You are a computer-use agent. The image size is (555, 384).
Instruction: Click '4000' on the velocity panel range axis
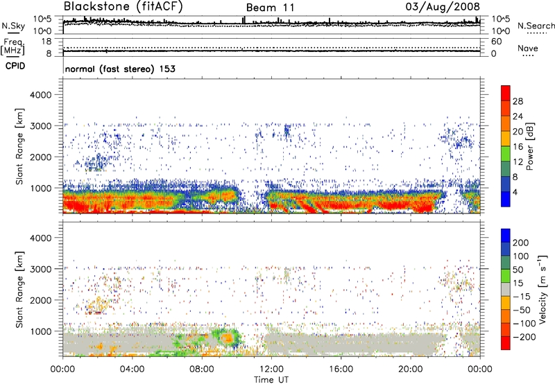(40, 238)
